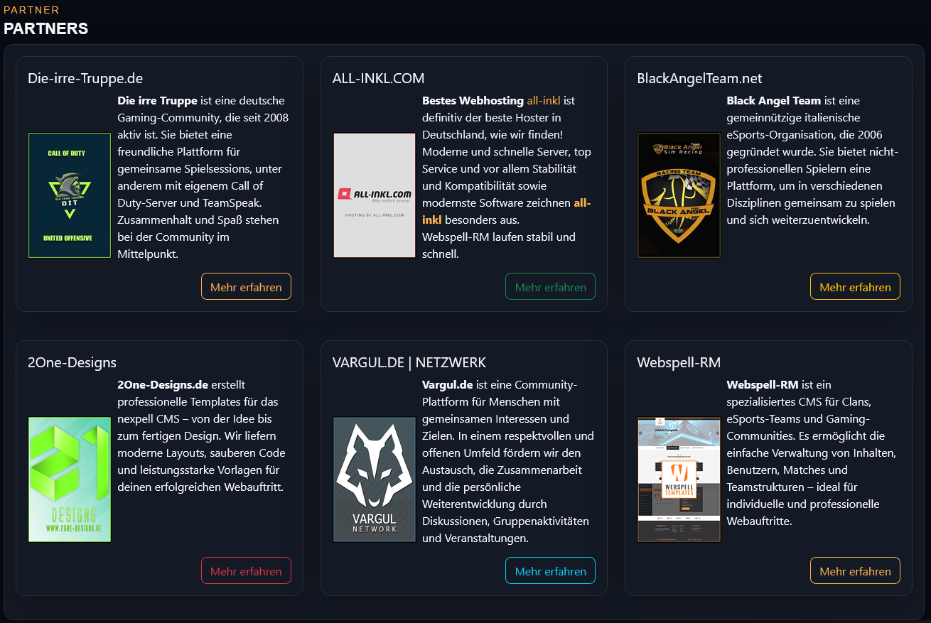
Task: Select the bold "Webspell-RM" description text
Action: point(763,385)
